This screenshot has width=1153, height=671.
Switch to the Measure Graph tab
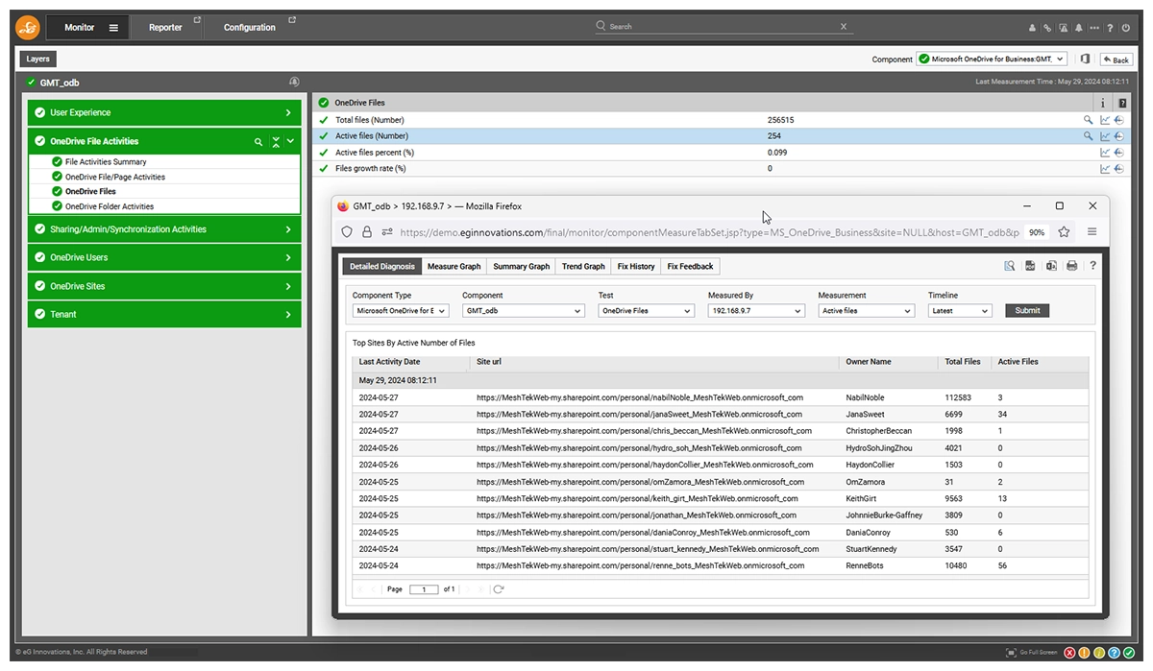(454, 267)
